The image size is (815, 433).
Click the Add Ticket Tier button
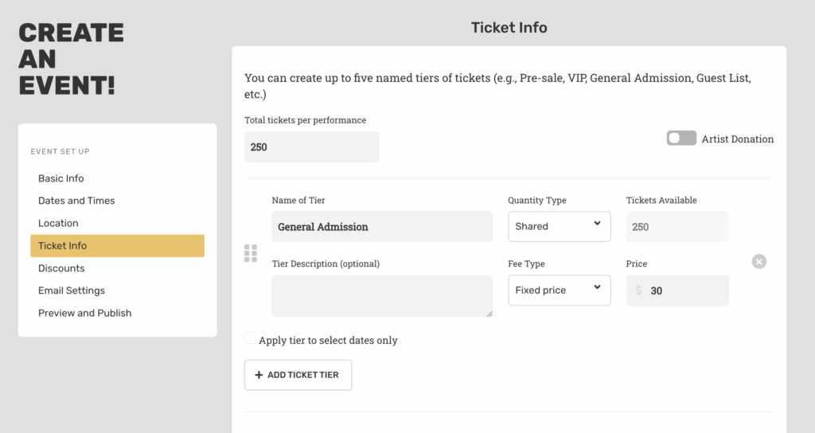pos(298,375)
